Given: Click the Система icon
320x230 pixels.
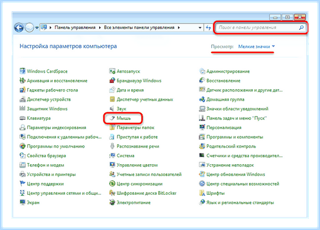Looking at the screenshot, I should point(112,156).
